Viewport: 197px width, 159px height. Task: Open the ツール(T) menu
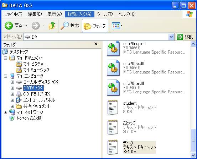105,14
